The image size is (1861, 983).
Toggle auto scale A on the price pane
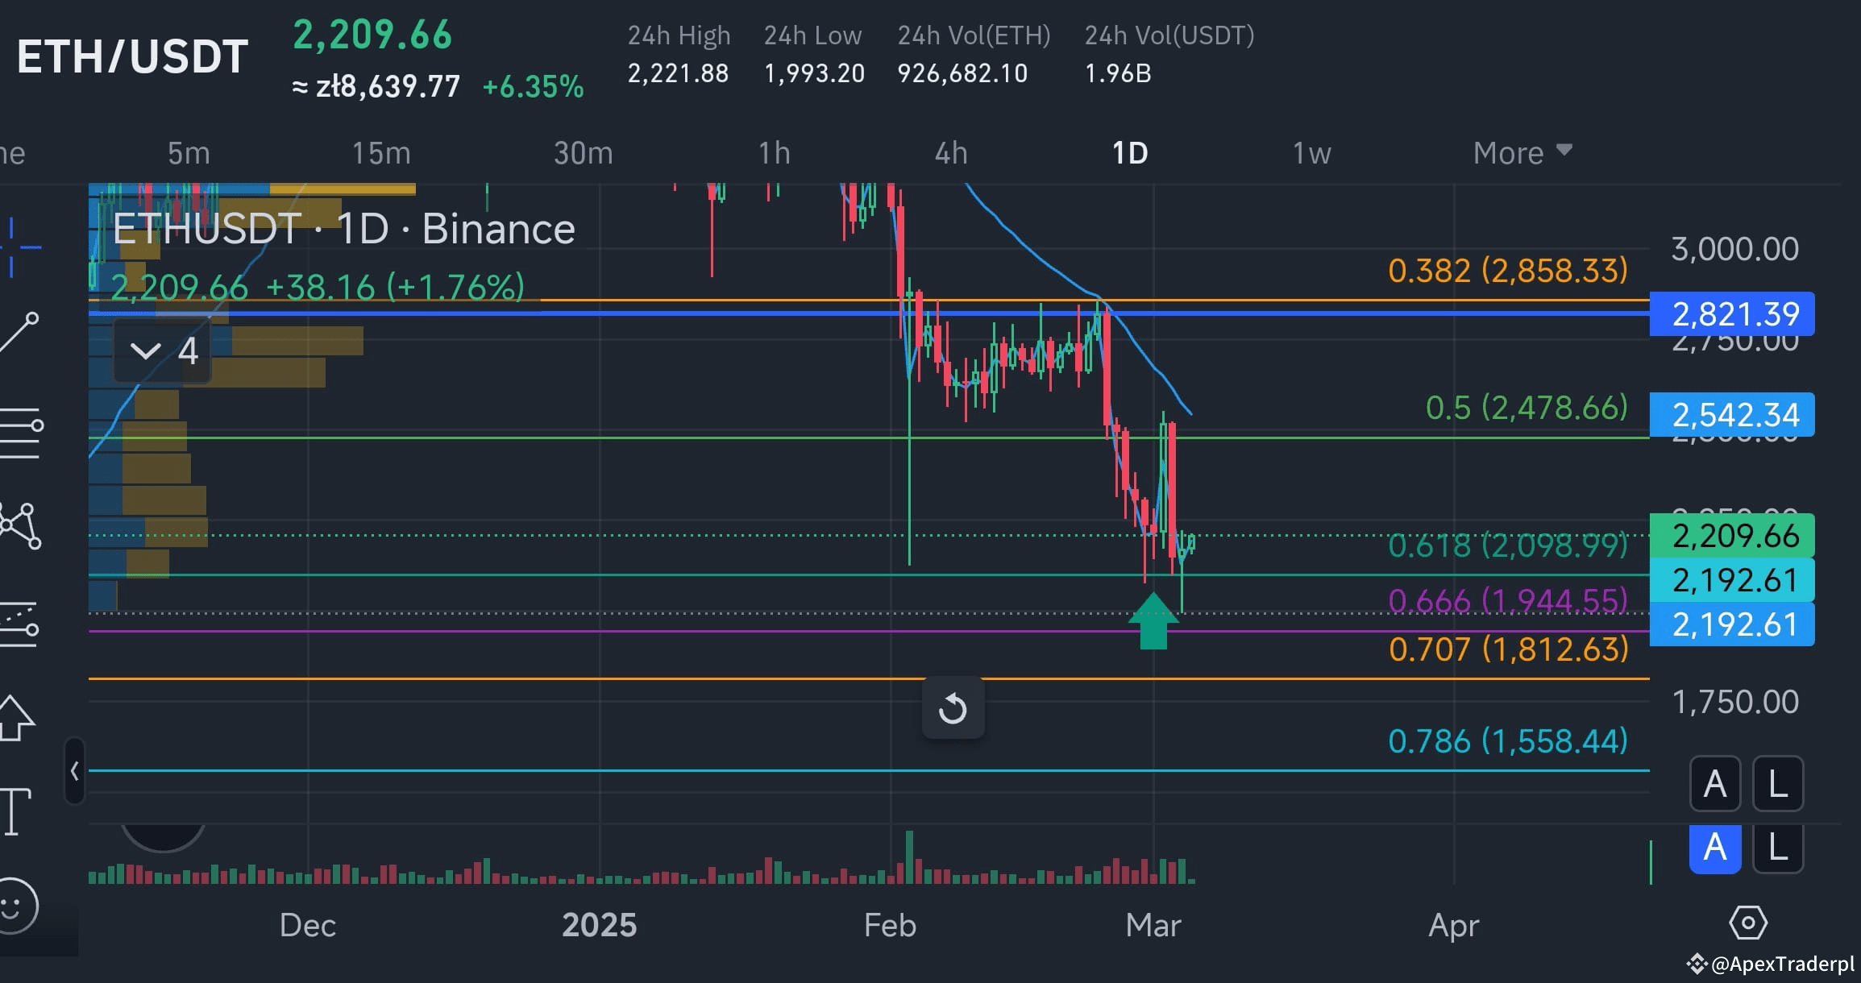click(1715, 783)
